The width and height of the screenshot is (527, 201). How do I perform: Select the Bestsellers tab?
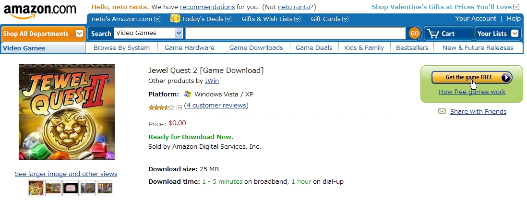412,47
